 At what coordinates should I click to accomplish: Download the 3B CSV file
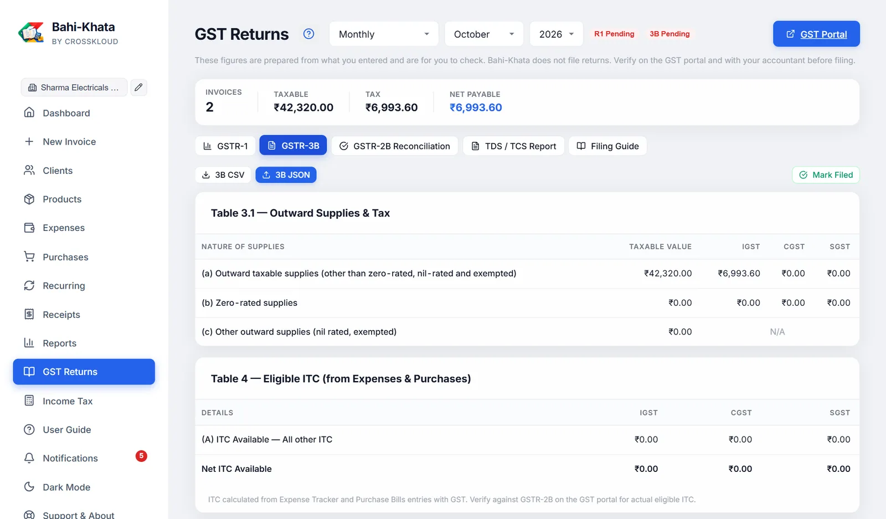[x=223, y=174]
